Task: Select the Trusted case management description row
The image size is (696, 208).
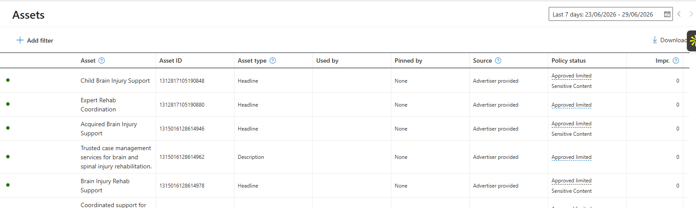Action: point(344,157)
